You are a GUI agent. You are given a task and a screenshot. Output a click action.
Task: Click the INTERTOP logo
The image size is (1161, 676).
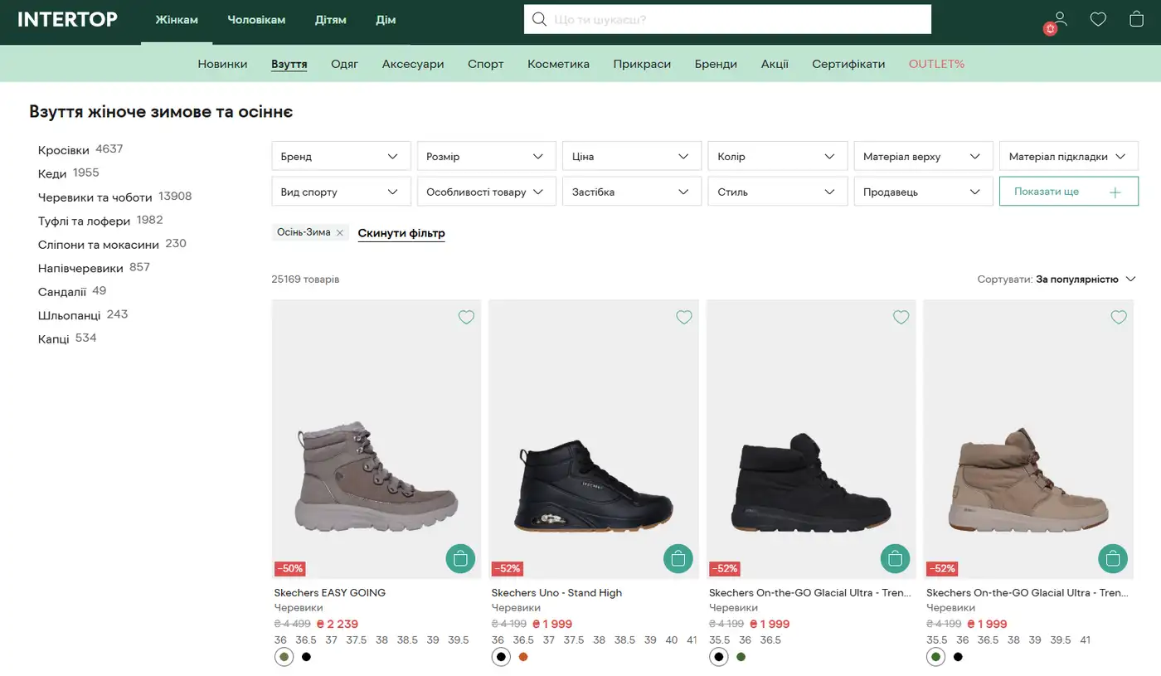tap(67, 19)
